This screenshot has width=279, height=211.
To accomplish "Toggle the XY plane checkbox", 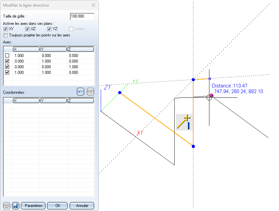I will coord(5,29).
